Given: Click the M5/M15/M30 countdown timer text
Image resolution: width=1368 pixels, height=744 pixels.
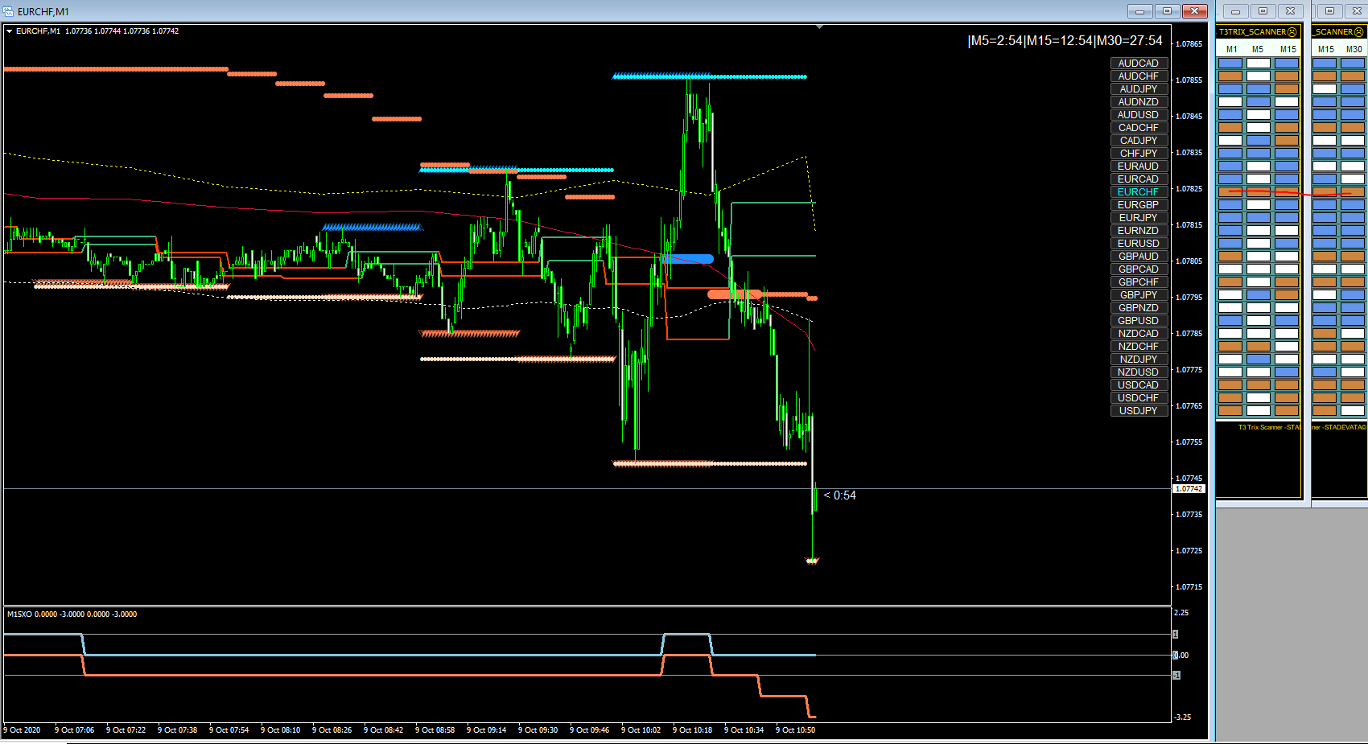Looking at the screenshot, I should tap(1065, 41).
